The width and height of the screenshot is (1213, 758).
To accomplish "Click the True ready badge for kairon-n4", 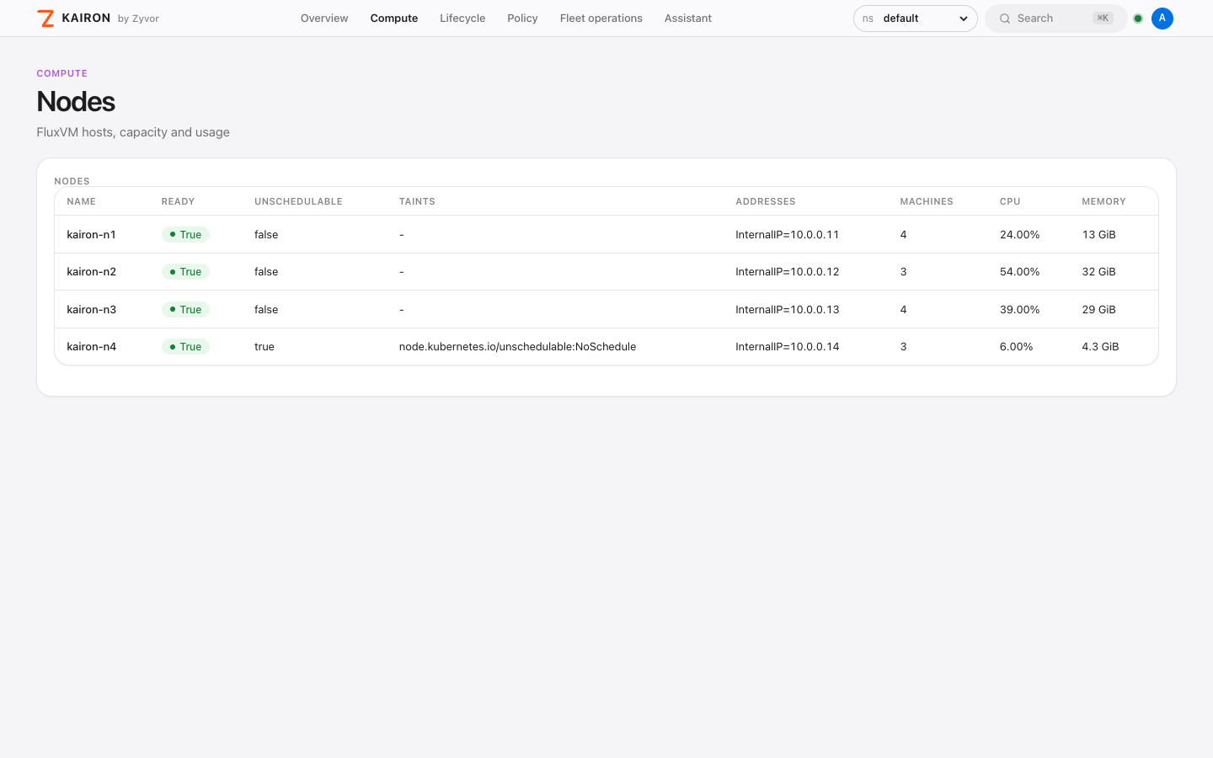I will tap(185, 346).
